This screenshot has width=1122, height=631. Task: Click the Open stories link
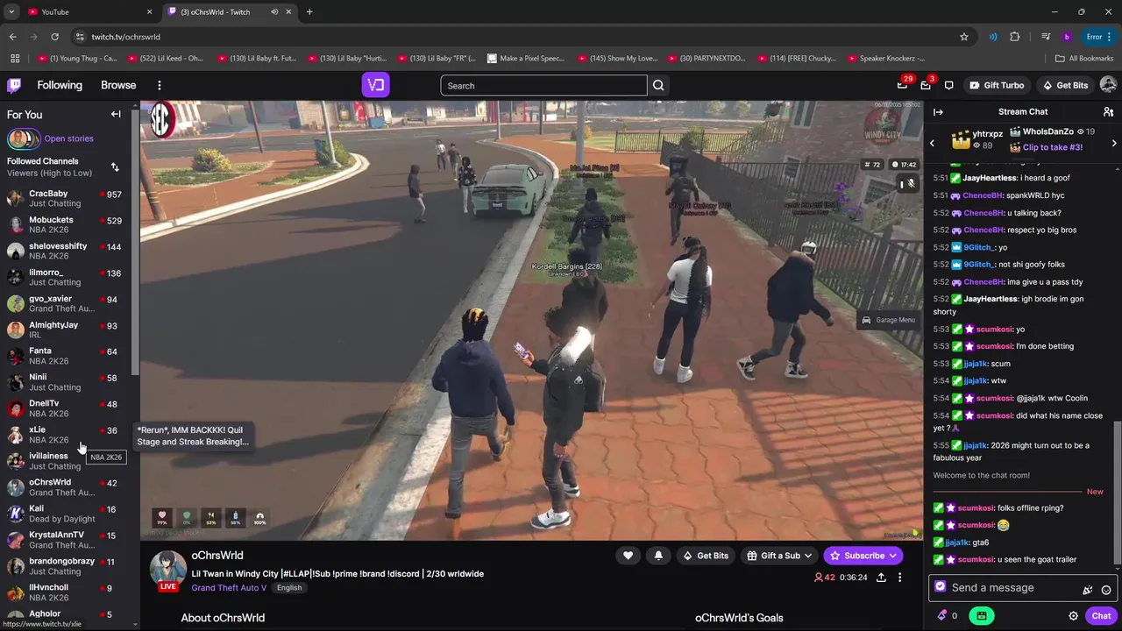click(68, 138)
